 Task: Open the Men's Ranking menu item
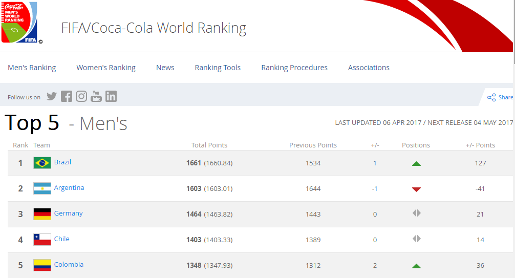point(32,68)
